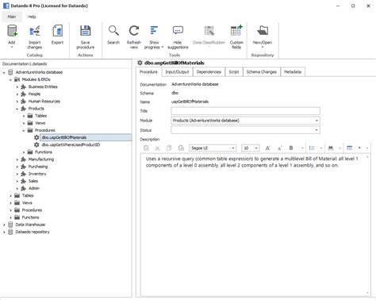Viewport: 376px width, 300px height.
Task: Click the Hide suggestions icon
Action: [178, 31]
